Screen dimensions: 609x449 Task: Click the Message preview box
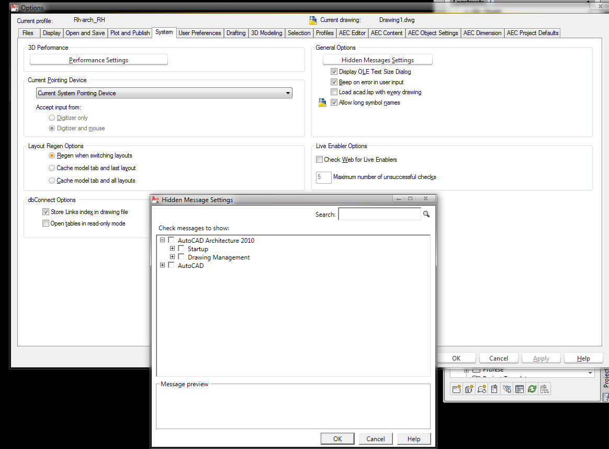click(293, 407)
